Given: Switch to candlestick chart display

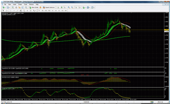Looking at the screenshot, I should tap(61, 8).
